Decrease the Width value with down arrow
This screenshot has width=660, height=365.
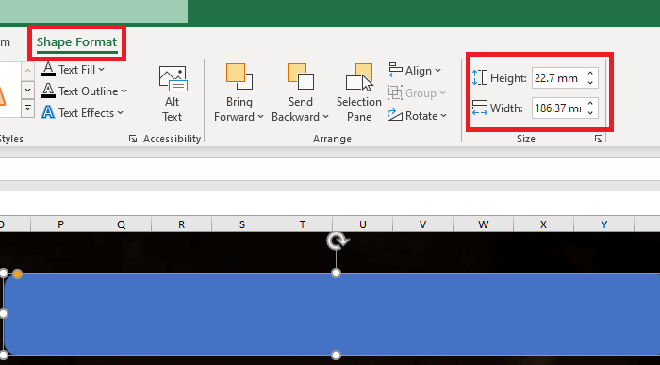590,112
